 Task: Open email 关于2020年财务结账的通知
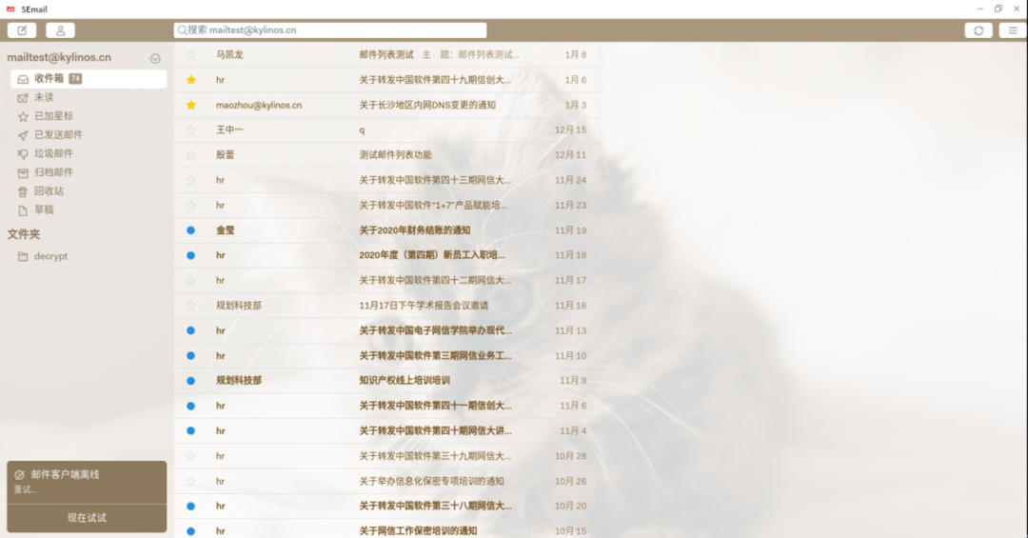[414, 230]
